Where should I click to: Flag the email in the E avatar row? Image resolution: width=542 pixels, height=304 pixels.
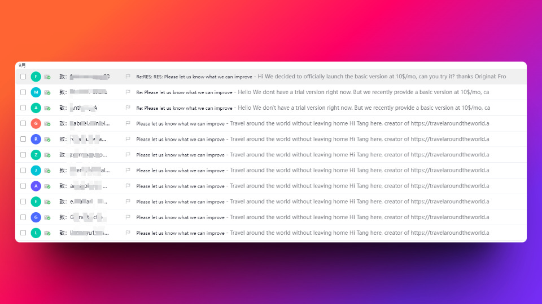point(128,202)
